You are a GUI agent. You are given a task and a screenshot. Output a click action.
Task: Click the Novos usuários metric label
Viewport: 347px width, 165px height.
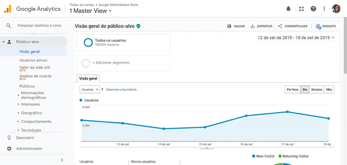[143, 162]
